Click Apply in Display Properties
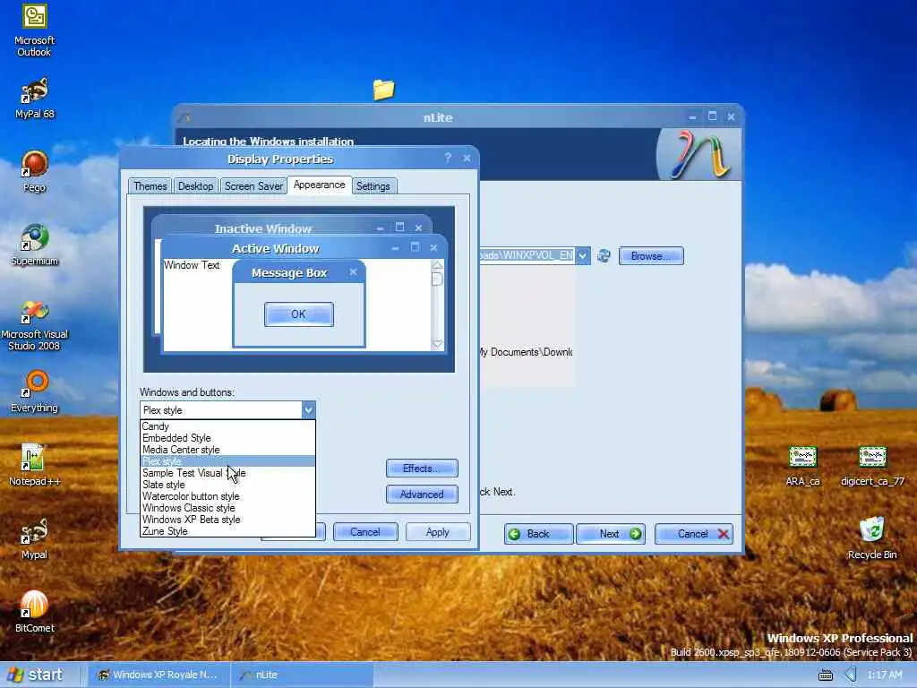 click(x=437, y=532)
